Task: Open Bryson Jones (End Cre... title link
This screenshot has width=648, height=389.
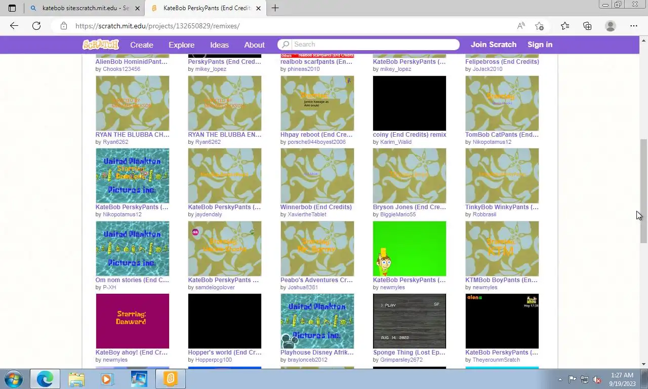Action: (410, 207)
